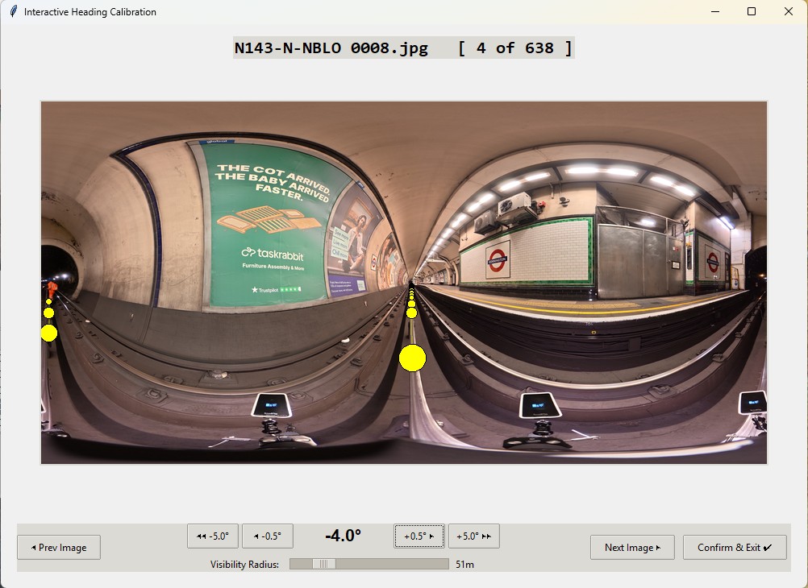
Task: Click the feather app icon in title bar
Action: pyautogui.click(x=14, y=11)
